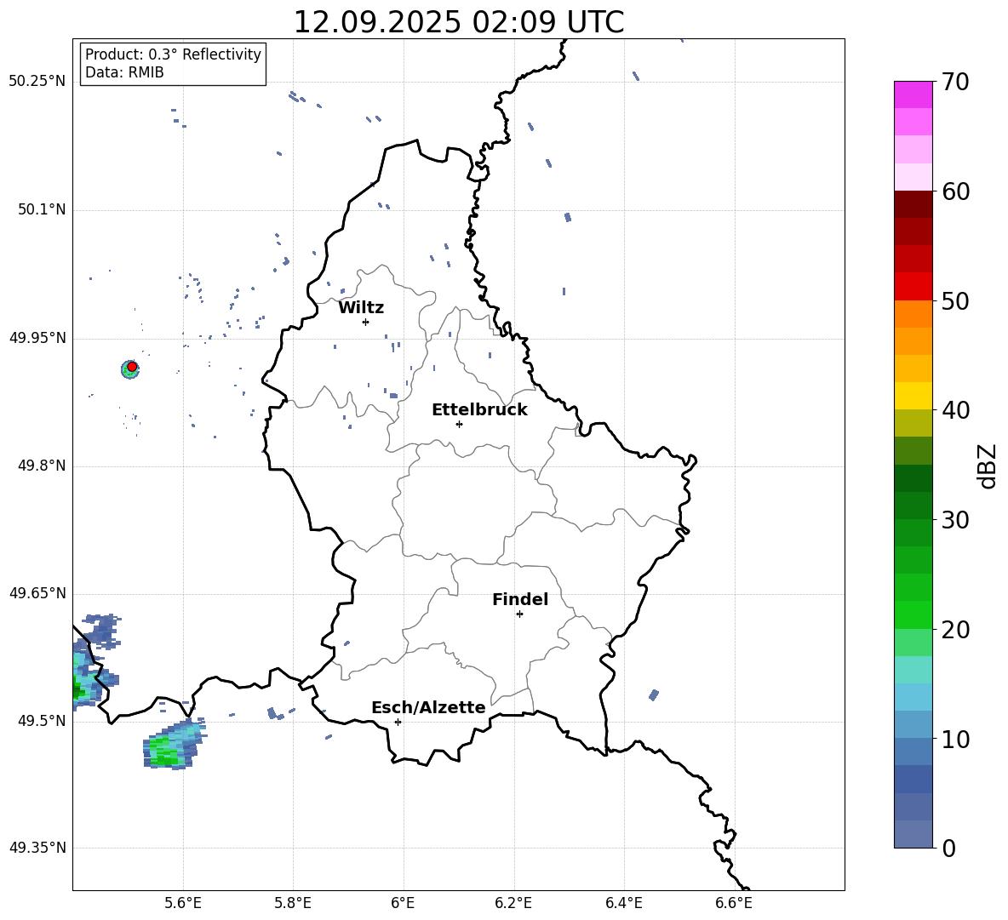Click the 'Findel' map label

(x=520, y=599)
